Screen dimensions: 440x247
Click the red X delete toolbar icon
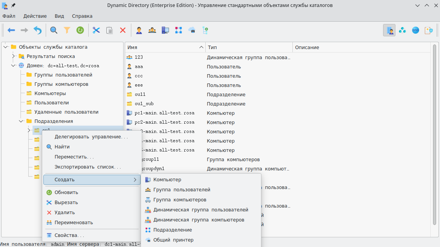[123, 30]
